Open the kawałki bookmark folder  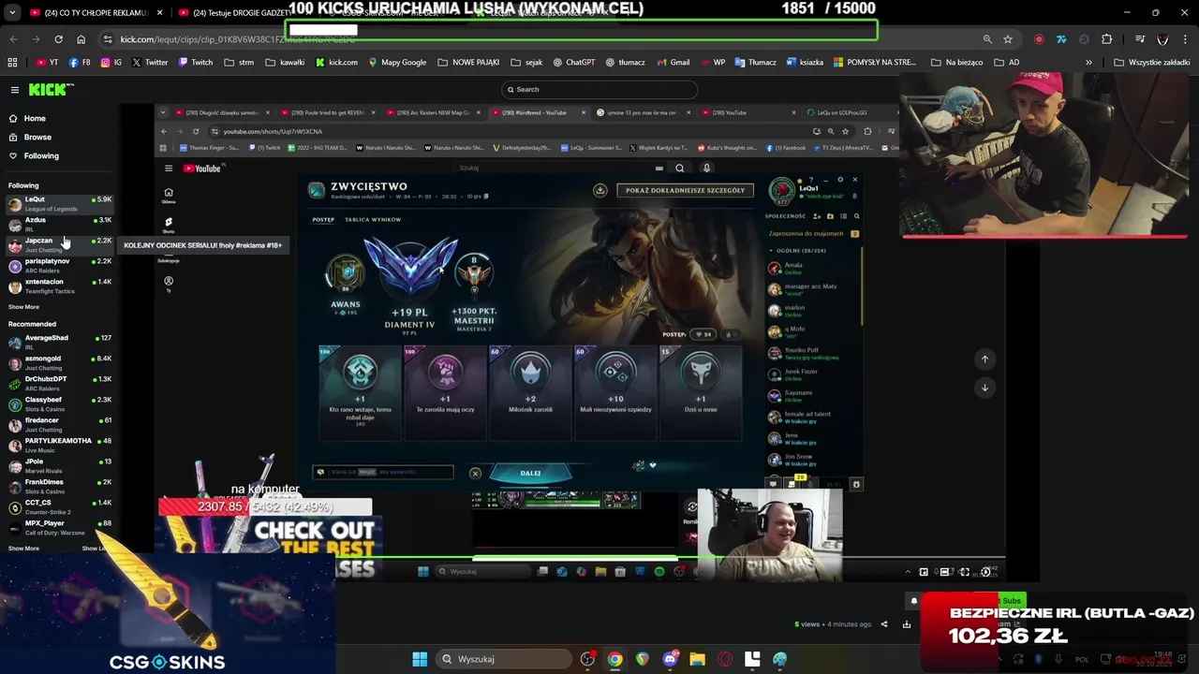tap(285, 63)
